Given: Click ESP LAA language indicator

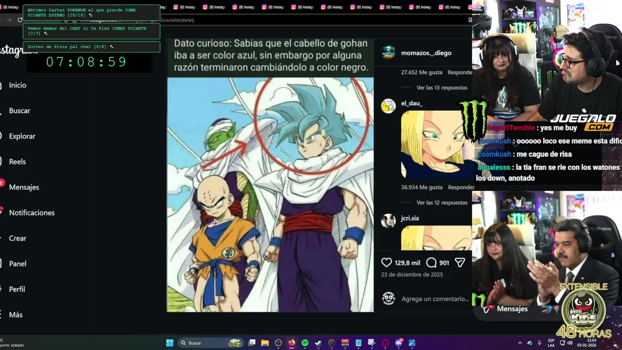Looking at the screenshot, I should click(551, 343).
